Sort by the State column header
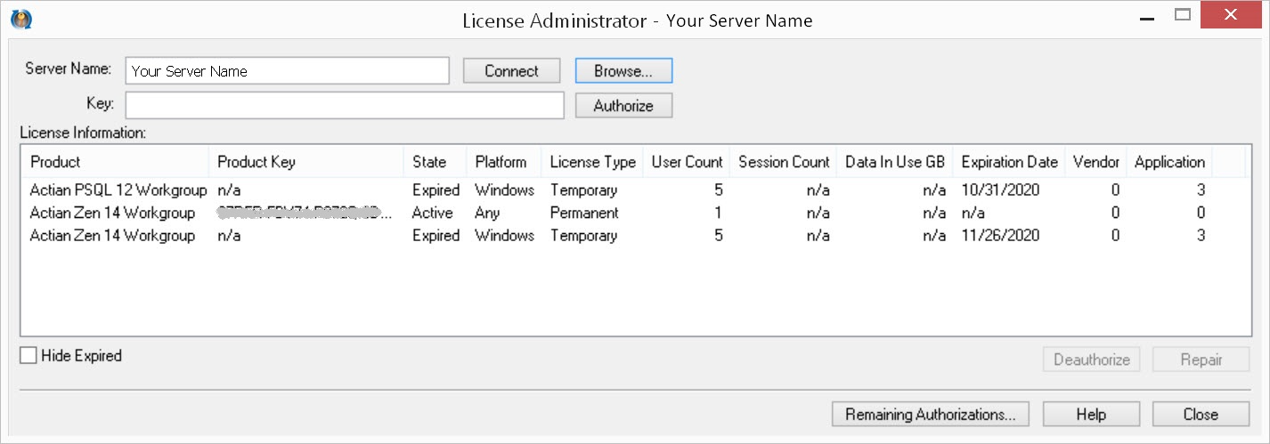 coord(435,162)
